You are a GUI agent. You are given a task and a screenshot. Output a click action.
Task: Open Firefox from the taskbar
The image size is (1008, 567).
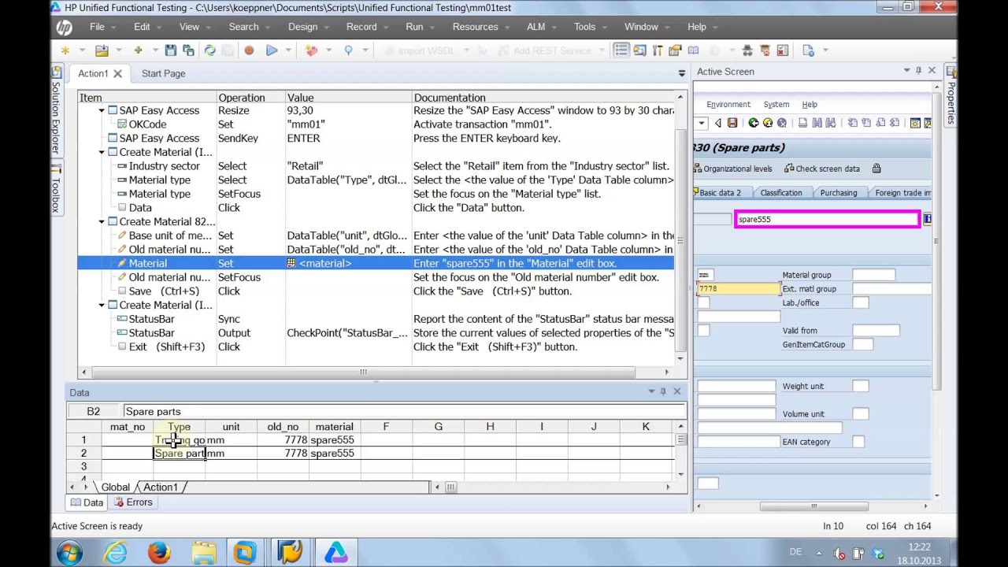click(x=159, y=552)
